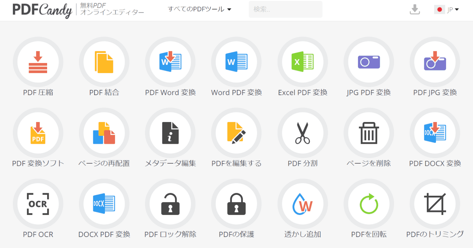Screen dimensions: 473x248
Task: Click the PDF 結合 text label
Action: click(104, 93)
